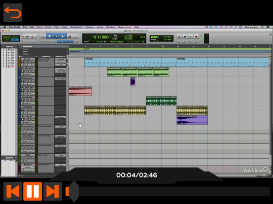The height and width of the screenshot is (204, 273).
Task: Click the horizontal zoom in arrow
Action: 36,36
